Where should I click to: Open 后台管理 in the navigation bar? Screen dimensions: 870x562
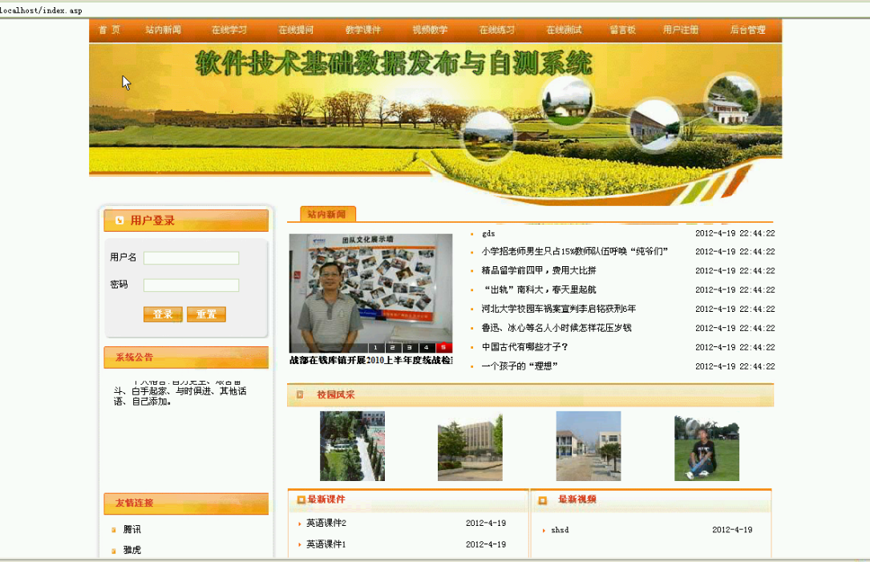[x=747, y=30]
